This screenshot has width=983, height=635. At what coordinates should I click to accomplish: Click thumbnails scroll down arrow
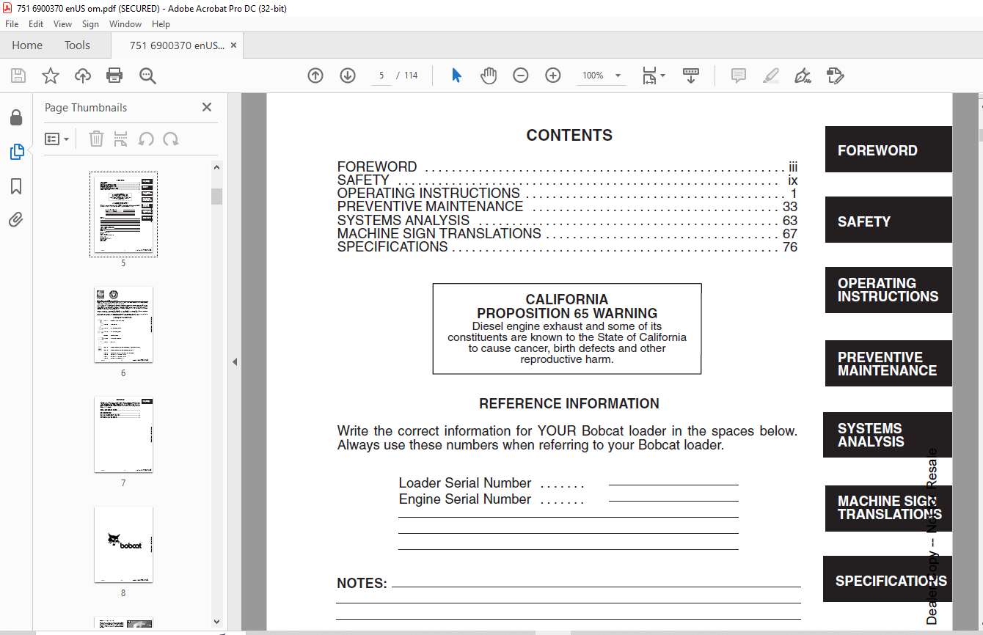216,622
